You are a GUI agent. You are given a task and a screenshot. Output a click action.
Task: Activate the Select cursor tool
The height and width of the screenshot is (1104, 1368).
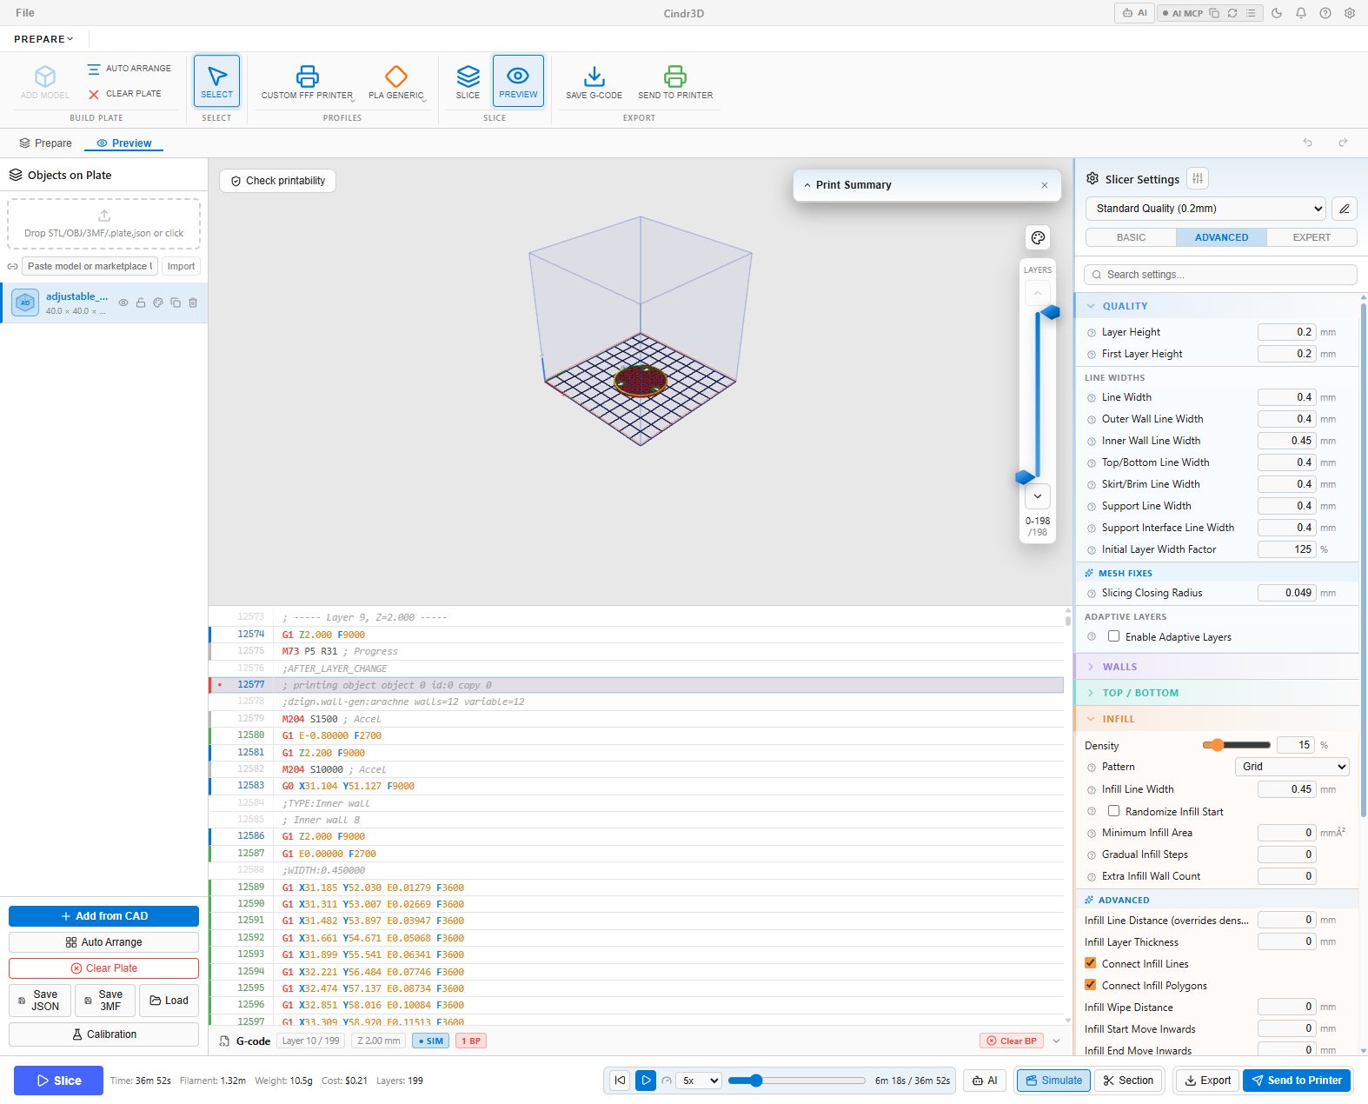[x=216, y=82]
